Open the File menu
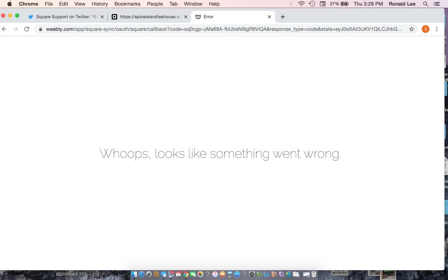The image size is (448, 280). point(49,4)
